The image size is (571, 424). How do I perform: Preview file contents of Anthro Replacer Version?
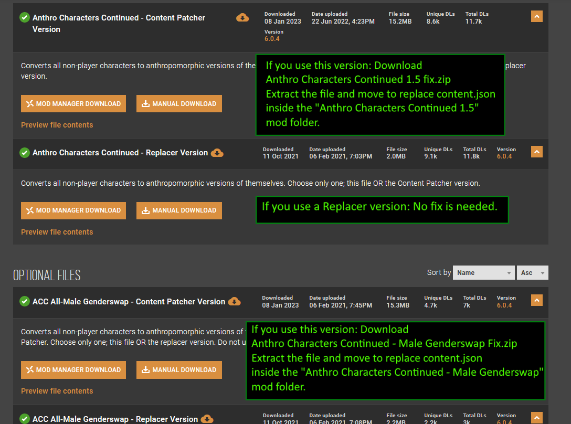[57, 232]
